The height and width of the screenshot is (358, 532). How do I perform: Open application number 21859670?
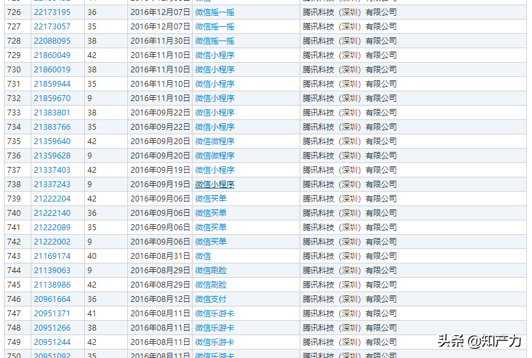click(x=52, y=98)
